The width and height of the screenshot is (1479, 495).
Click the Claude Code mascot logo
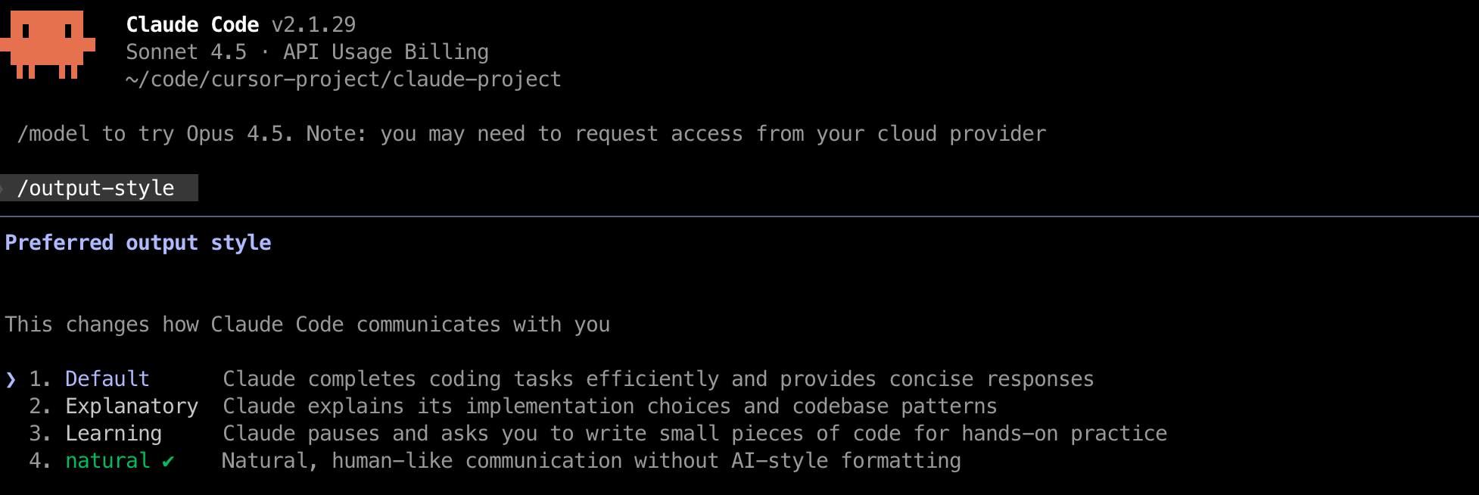point(47,44)
